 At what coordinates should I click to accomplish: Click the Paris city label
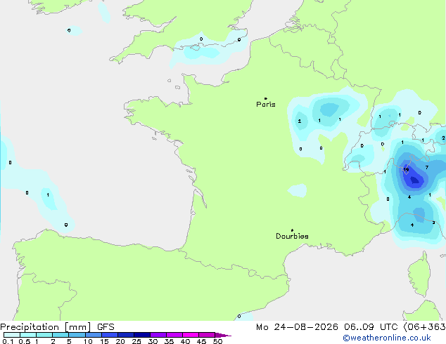coord(266,104)
